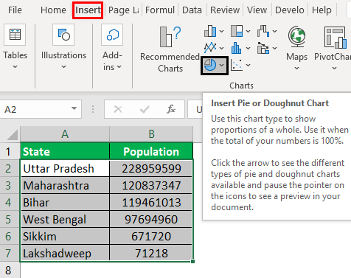Expand combo chart dropdown arrow
The width and height of the screenshot is (351, 278).
click(x=275, y=48)
